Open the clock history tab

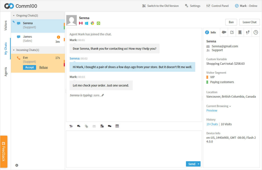(255, 32)
